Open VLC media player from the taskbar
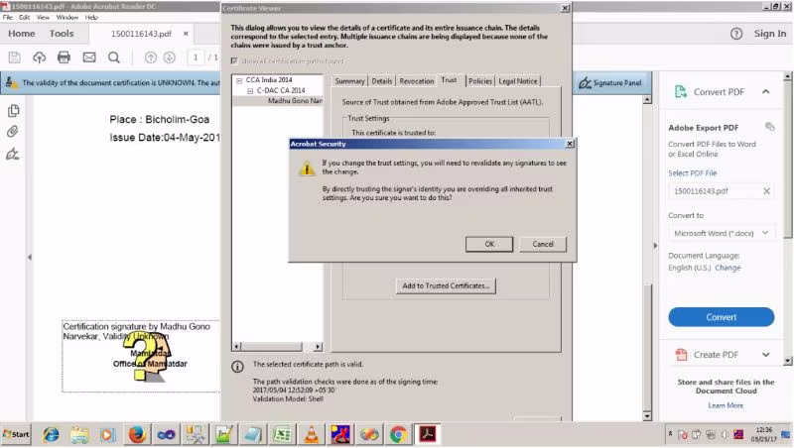Image resolution: width=794 pixels, height=448 pixels. point(311,434)
